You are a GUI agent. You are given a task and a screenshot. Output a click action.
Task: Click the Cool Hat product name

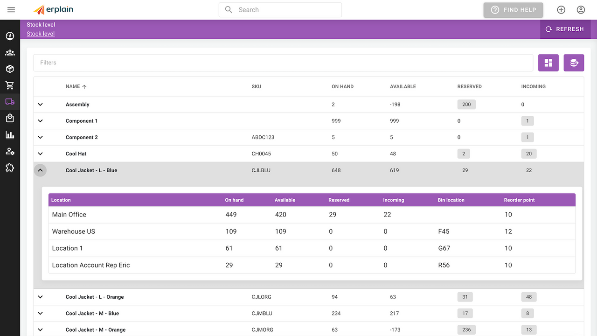pos(76,154)
